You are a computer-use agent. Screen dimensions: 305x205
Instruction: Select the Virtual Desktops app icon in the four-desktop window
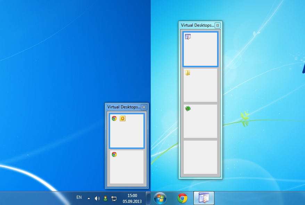(x=188, y=36)
